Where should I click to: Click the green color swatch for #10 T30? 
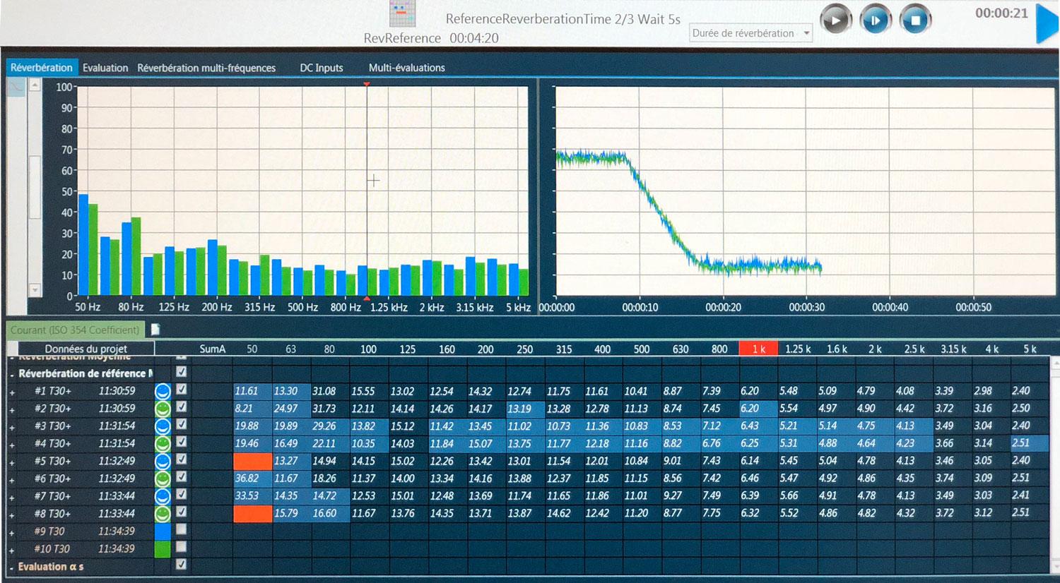coord(163,548)
